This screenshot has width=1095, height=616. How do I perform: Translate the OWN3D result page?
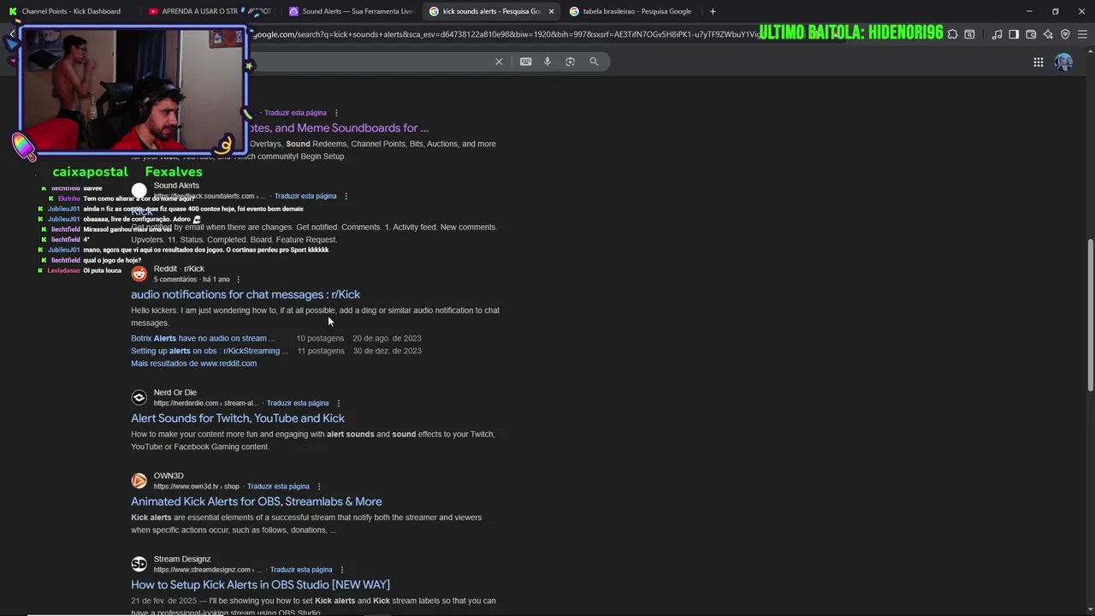[278, 486]
